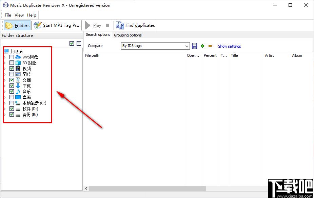Image resolution: width=314 pixels, height=198 pixels.
Task: Click the check-all folders icon
Action: (72, 43)
